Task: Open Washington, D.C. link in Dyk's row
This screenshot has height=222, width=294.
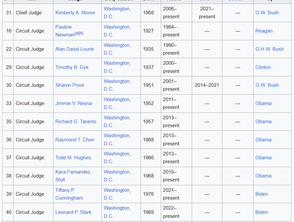Action: pyautogui.click(x=117, y=67)
